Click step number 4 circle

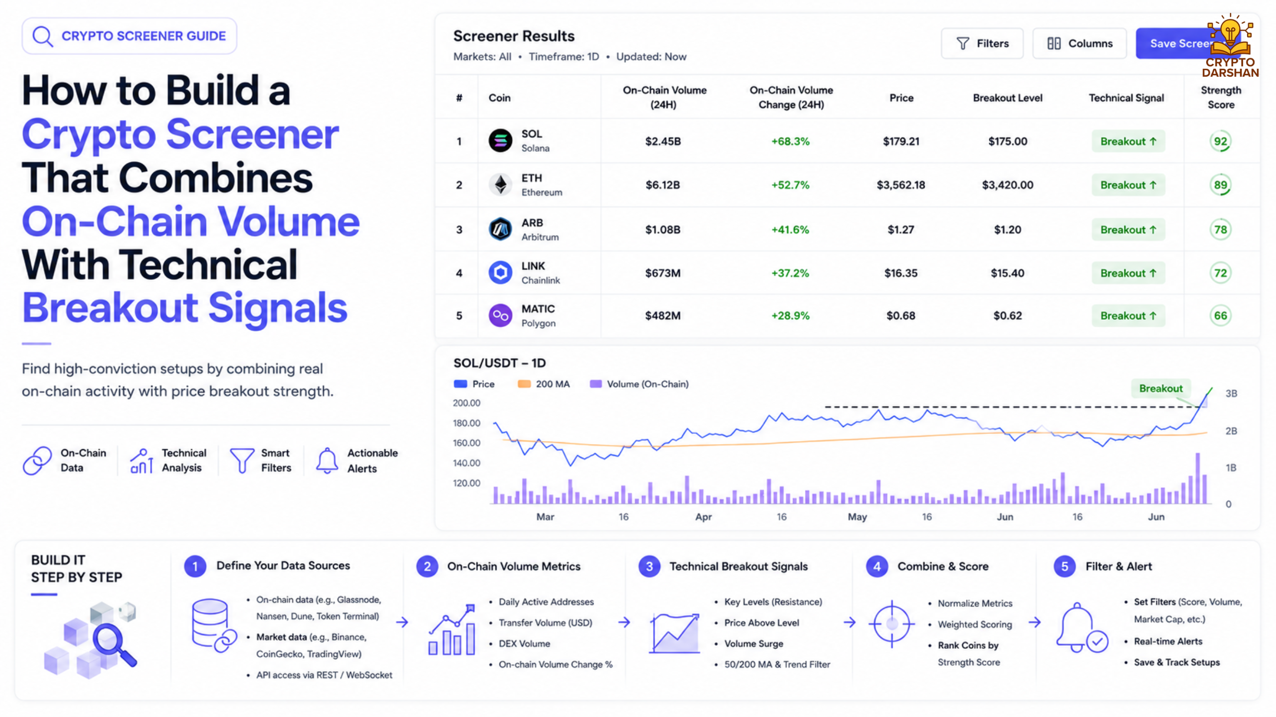click(x=877, y=567)
